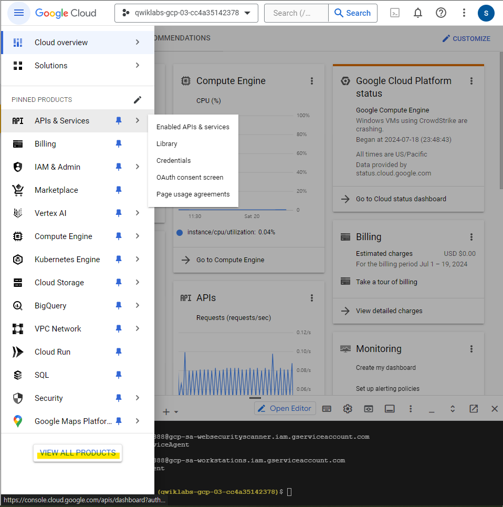Expand the IAM & Admin submenu chevron

coord(137,167)
